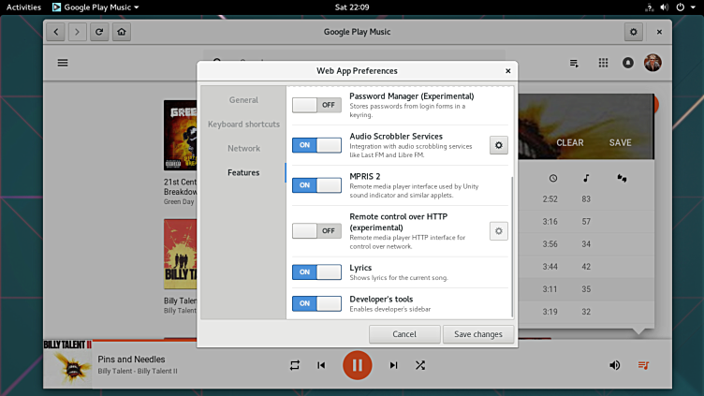Click the volume speaker icon
Viewport: 704px width, 396px height.
(615, 365)
